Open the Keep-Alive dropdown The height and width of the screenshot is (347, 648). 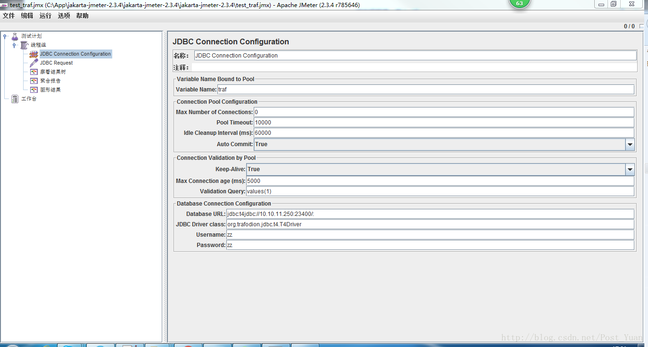pos(630,169)
